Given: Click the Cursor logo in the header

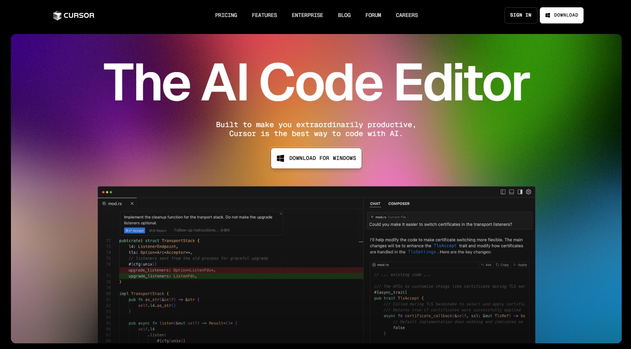Looking at the screenshot, I should coord(73,15).
